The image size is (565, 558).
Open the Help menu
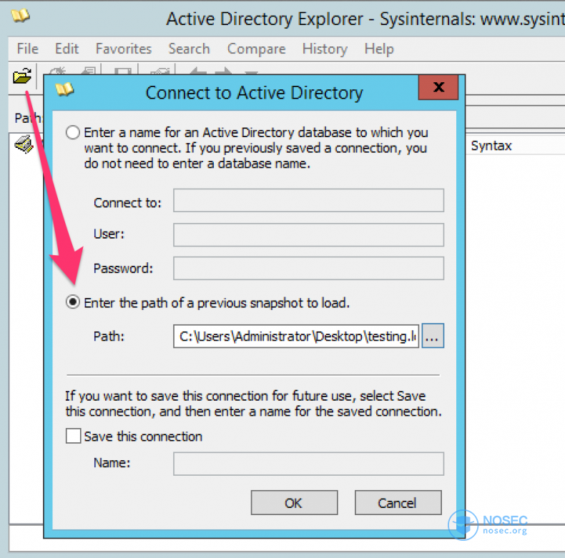point(379,49)
